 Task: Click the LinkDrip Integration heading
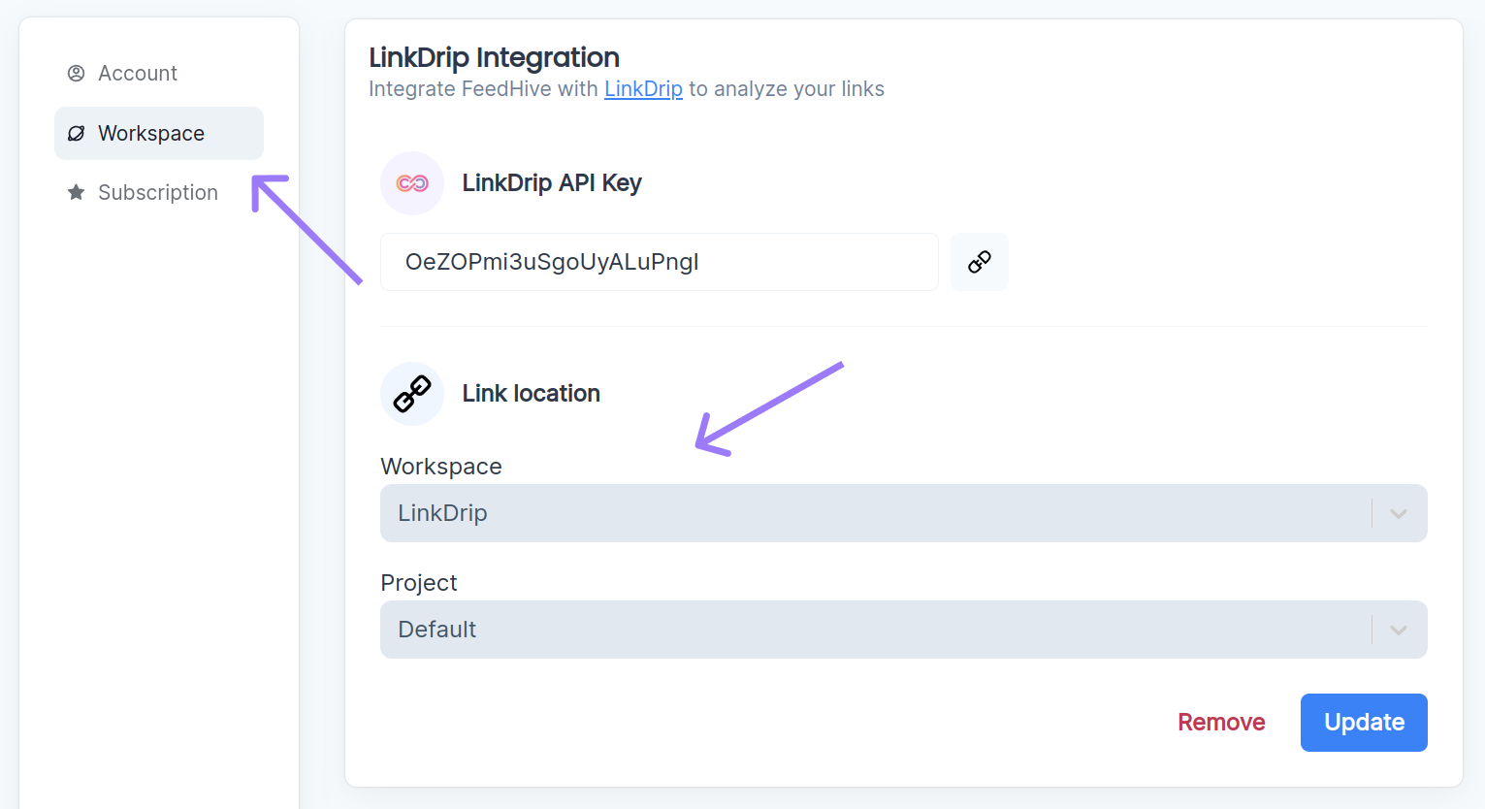[493, 57]
